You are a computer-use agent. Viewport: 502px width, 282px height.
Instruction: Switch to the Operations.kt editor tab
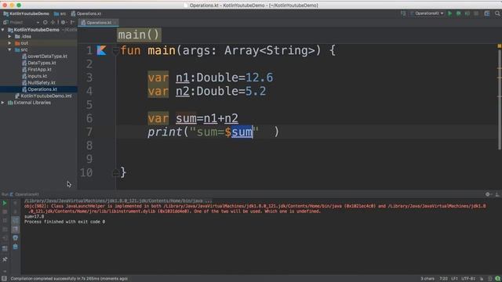click(x=99, y=23)
